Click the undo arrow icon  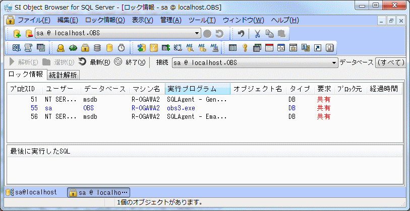coord(241,34)
